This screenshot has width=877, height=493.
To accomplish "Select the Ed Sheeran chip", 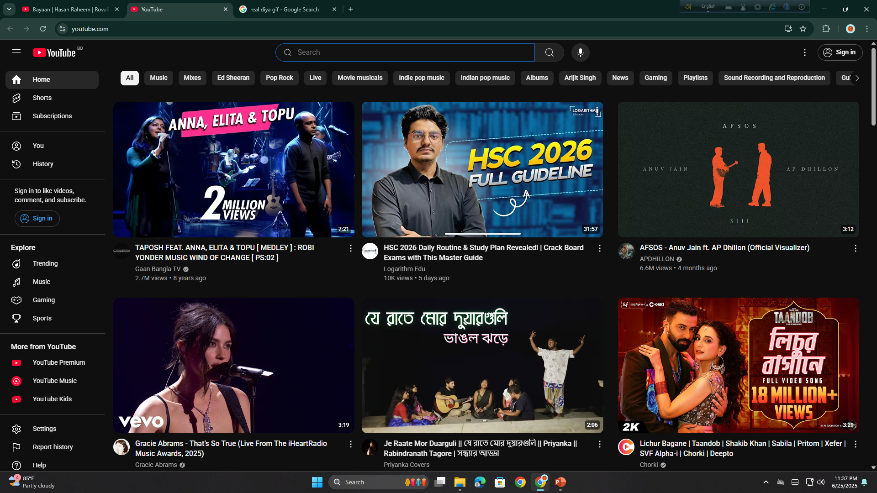I will [233, 78].
